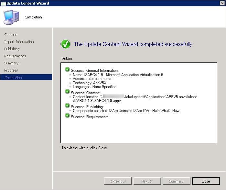The height and width of the screenshot is (190, 226).
Task: Select the Summary step in sidebar
Action: click(x=11, y=63)
